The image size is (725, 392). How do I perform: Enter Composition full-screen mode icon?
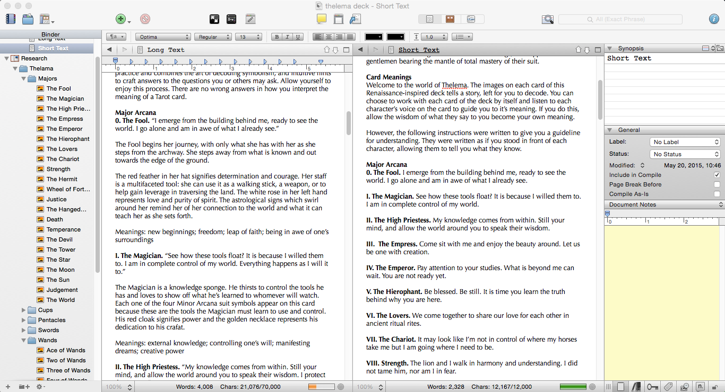click(x=214, y=19)
